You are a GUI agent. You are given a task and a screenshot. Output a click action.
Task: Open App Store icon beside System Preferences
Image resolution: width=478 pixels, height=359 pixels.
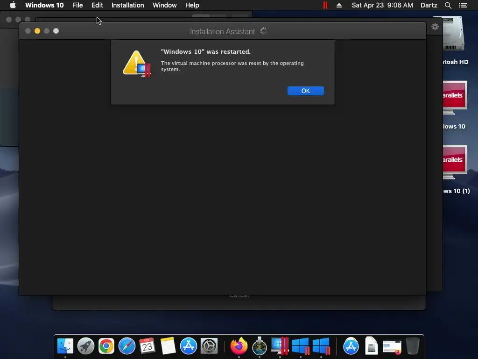(189, 346)
